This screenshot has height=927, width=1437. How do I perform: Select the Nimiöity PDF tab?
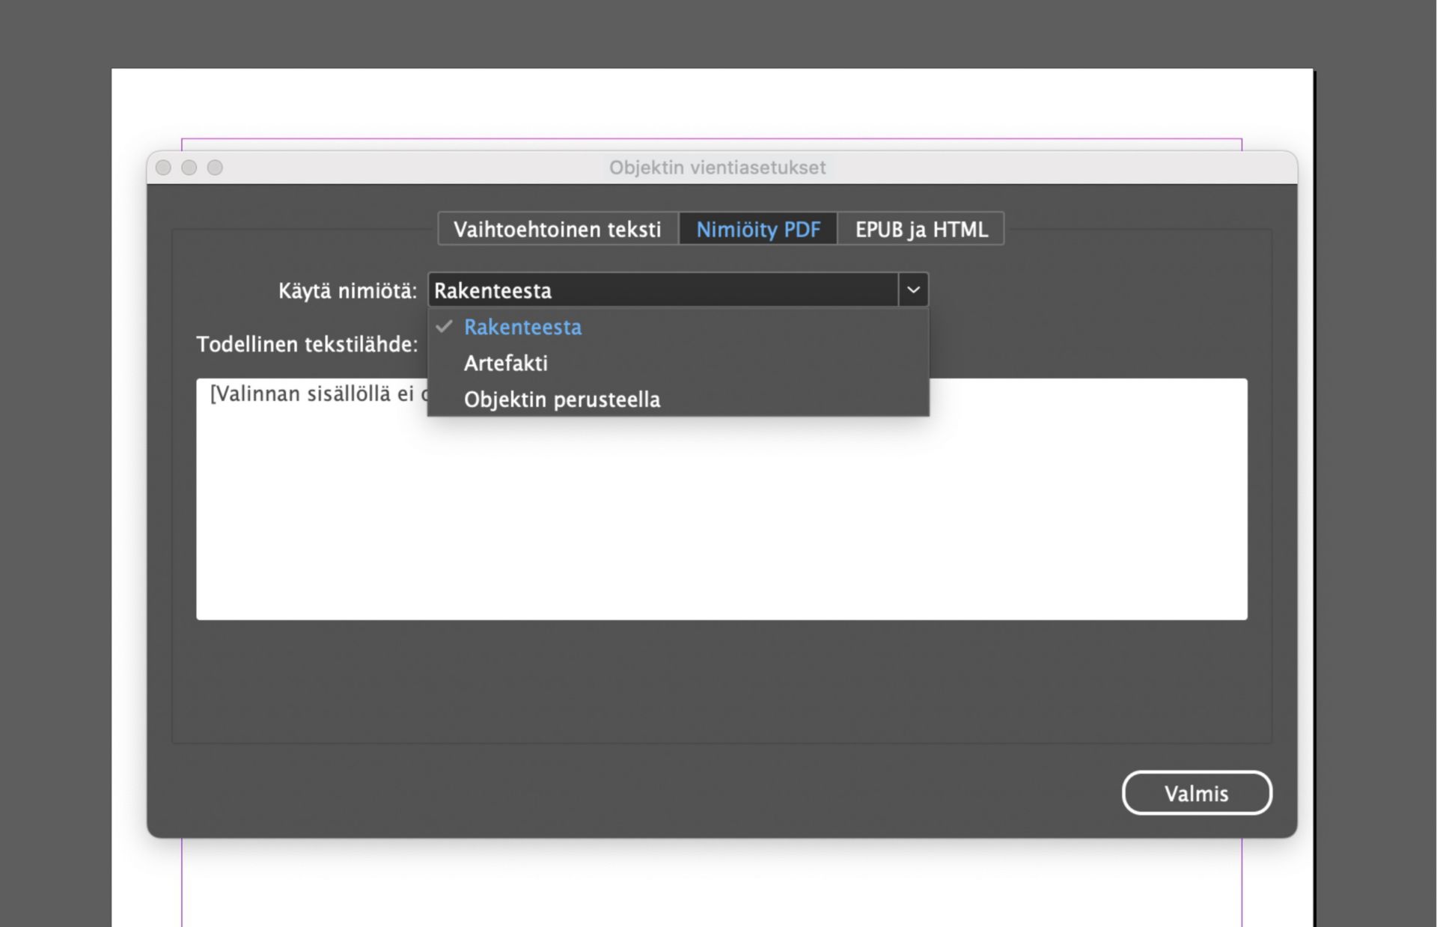point(757,229)
